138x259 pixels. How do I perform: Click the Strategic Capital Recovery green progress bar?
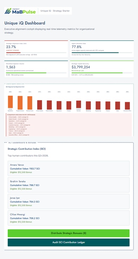pyautogui.click(x=97, y=73)
